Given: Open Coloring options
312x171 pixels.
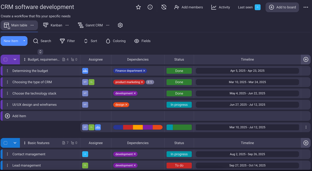Looking at the screenshot, I should click(x=116, y=41).
